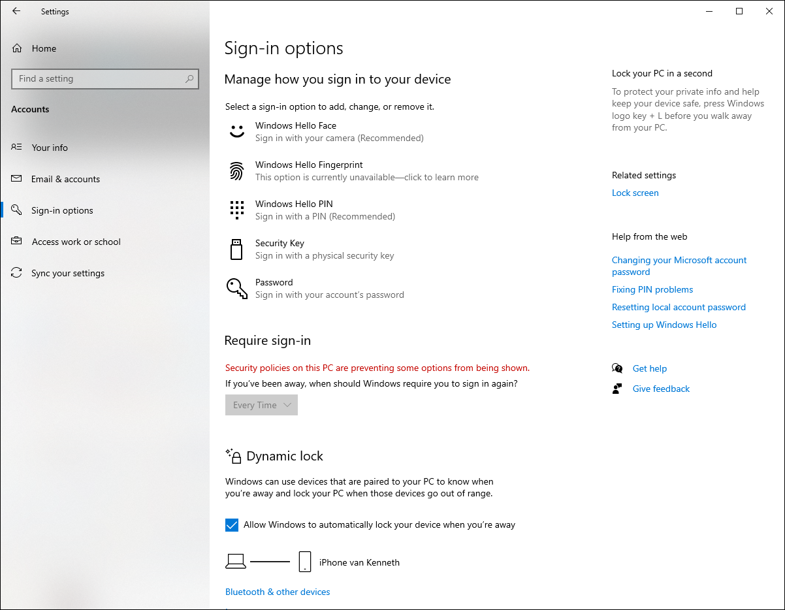The width and height of the screenshot is (785, 610).
Task: Open the Every Time dropdown
Action: pyautogui.click(x=261, y=405)
